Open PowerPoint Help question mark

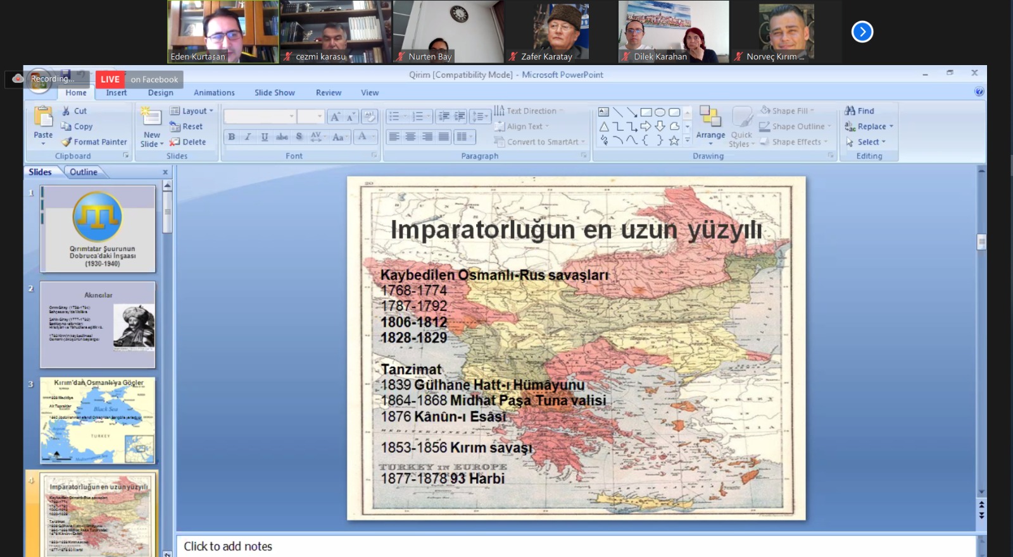(x=979, y=92)
